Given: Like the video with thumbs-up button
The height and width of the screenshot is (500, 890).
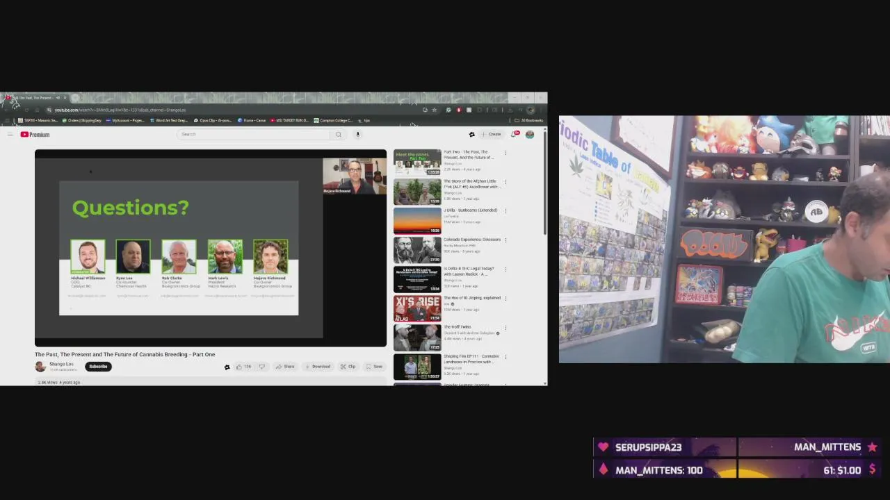Looking at the screenshot, I should [243, 367].
